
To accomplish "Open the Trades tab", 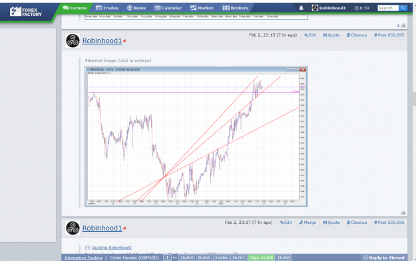I will pos(107,8).
